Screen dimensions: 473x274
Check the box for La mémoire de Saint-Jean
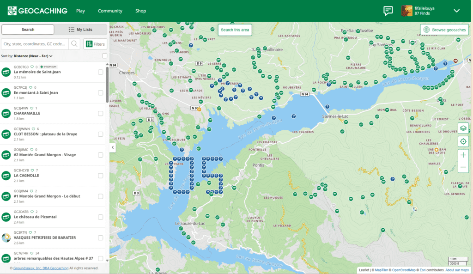coord(100,72)
